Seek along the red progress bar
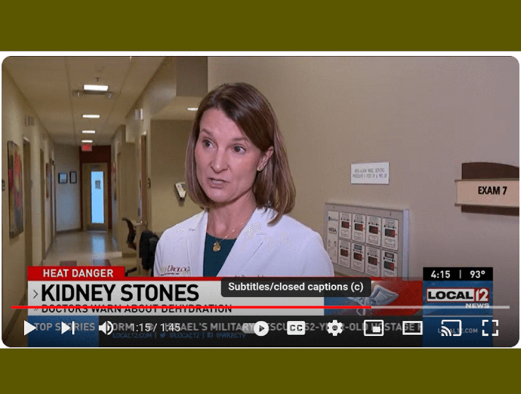Viewport: 521px width, 394px height. [191, 307]
